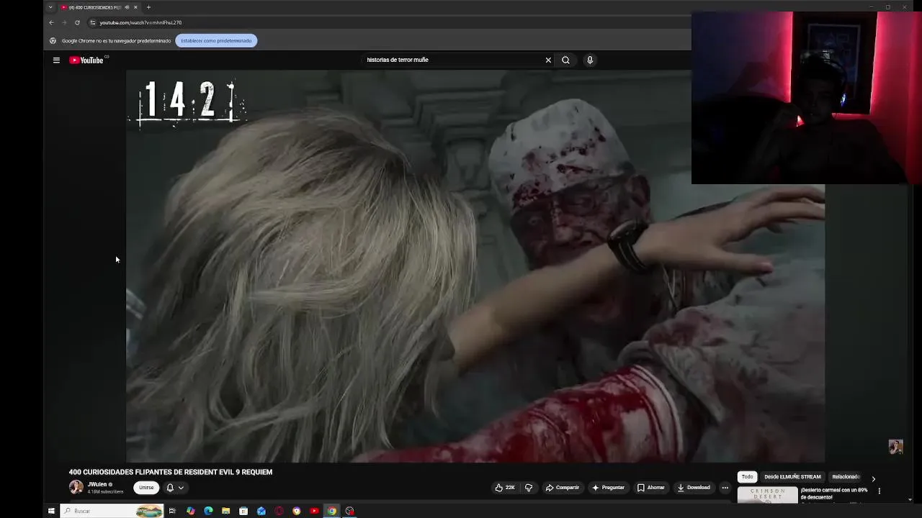
Task: Dislike the video with thumbs down
Action: point(529,488)
